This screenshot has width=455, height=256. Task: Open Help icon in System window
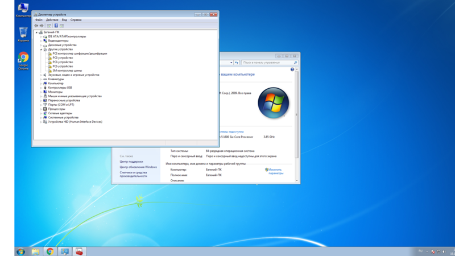coord(292,69)
